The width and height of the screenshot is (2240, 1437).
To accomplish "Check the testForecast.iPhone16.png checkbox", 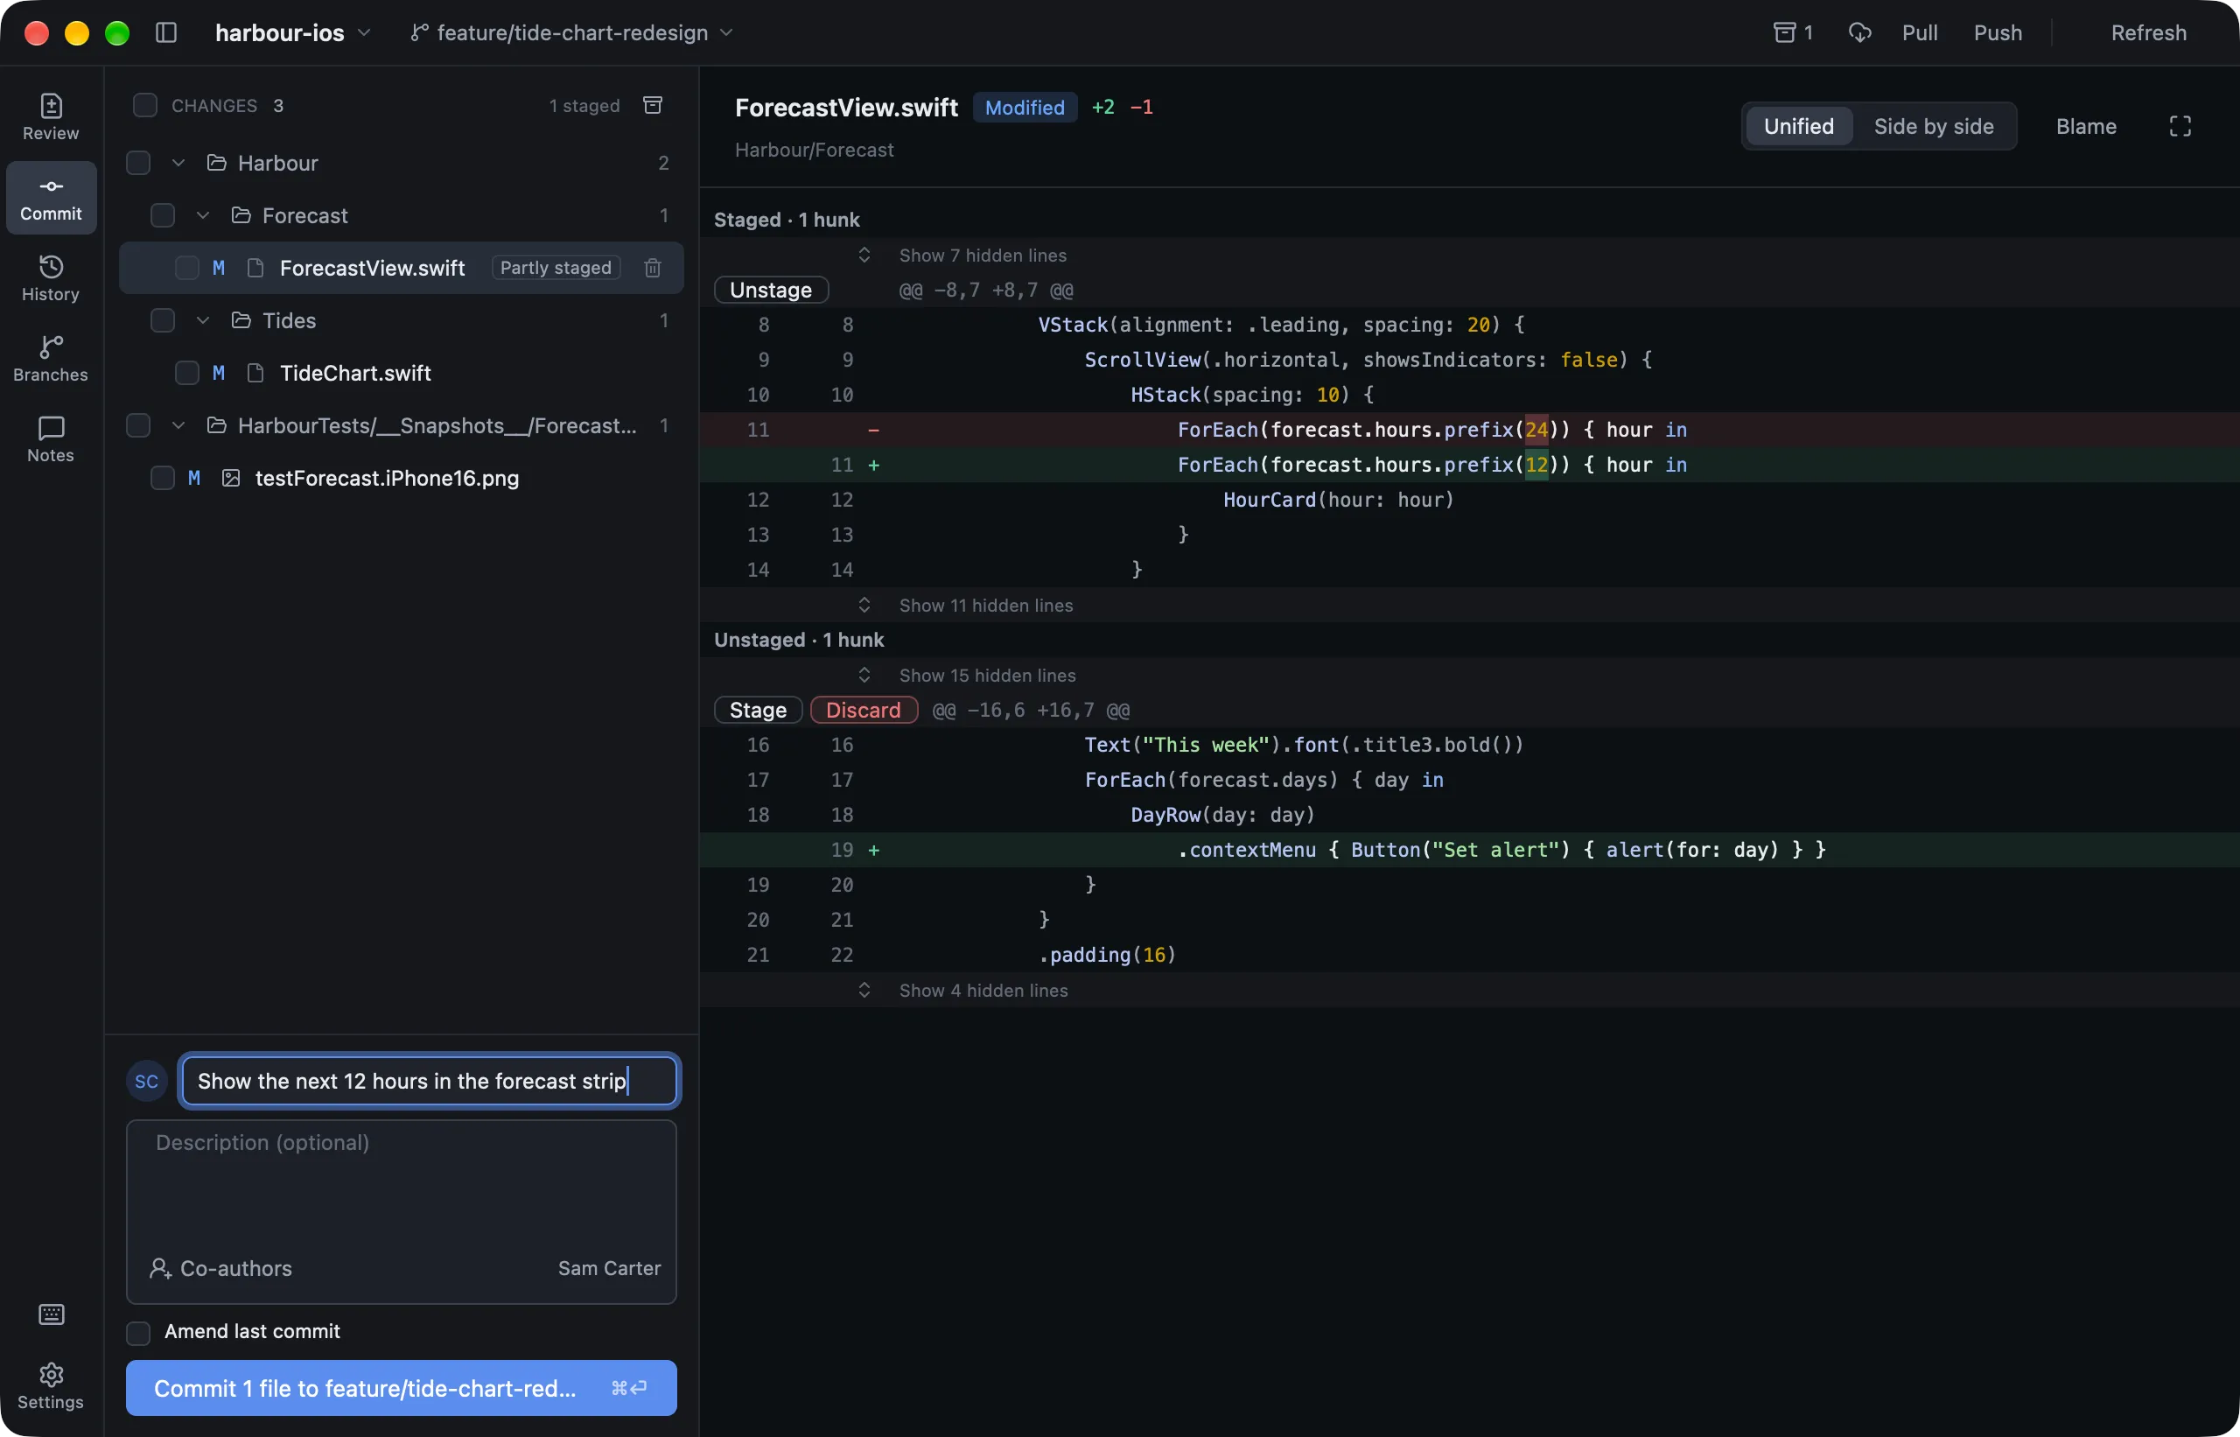I will click(163, 478).
